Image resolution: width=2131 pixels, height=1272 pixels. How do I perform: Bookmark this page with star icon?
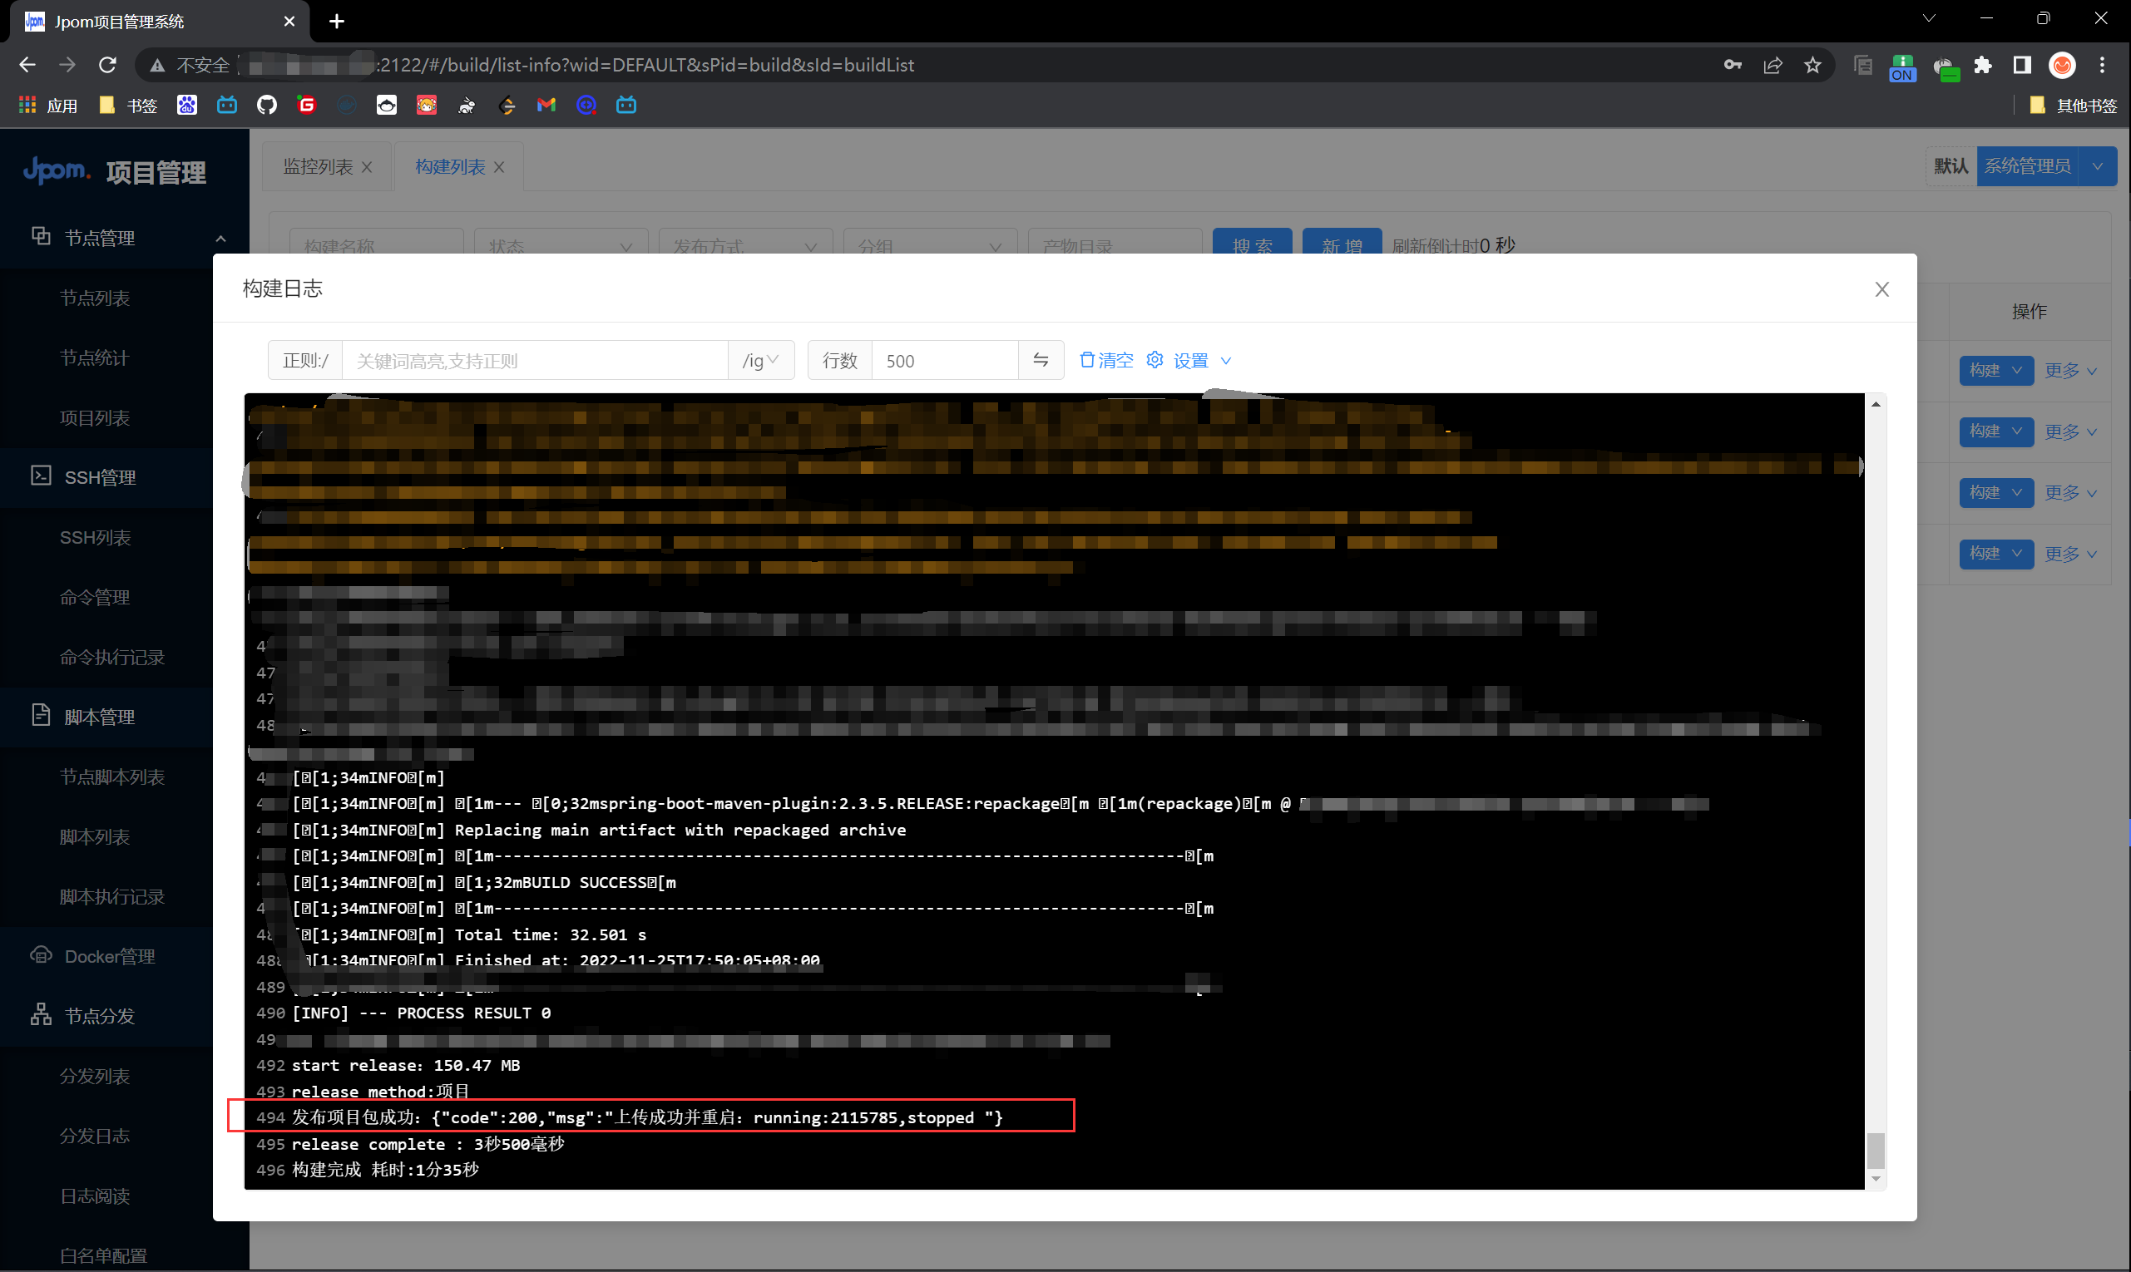coord(1812,65)
